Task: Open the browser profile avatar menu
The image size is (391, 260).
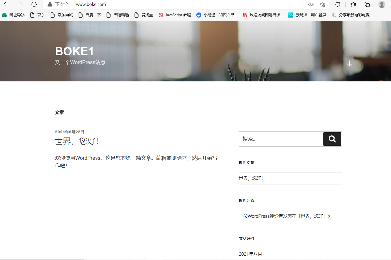Action: click(382, 4)
